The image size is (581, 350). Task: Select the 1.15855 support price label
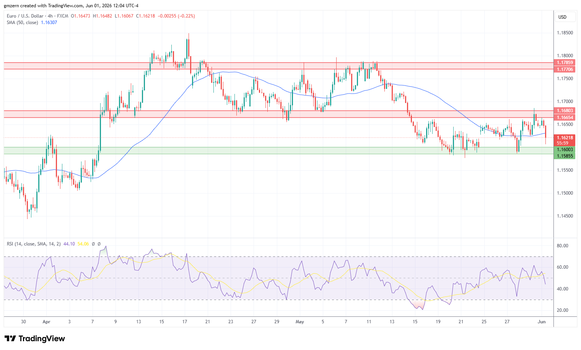pos(565,156)
